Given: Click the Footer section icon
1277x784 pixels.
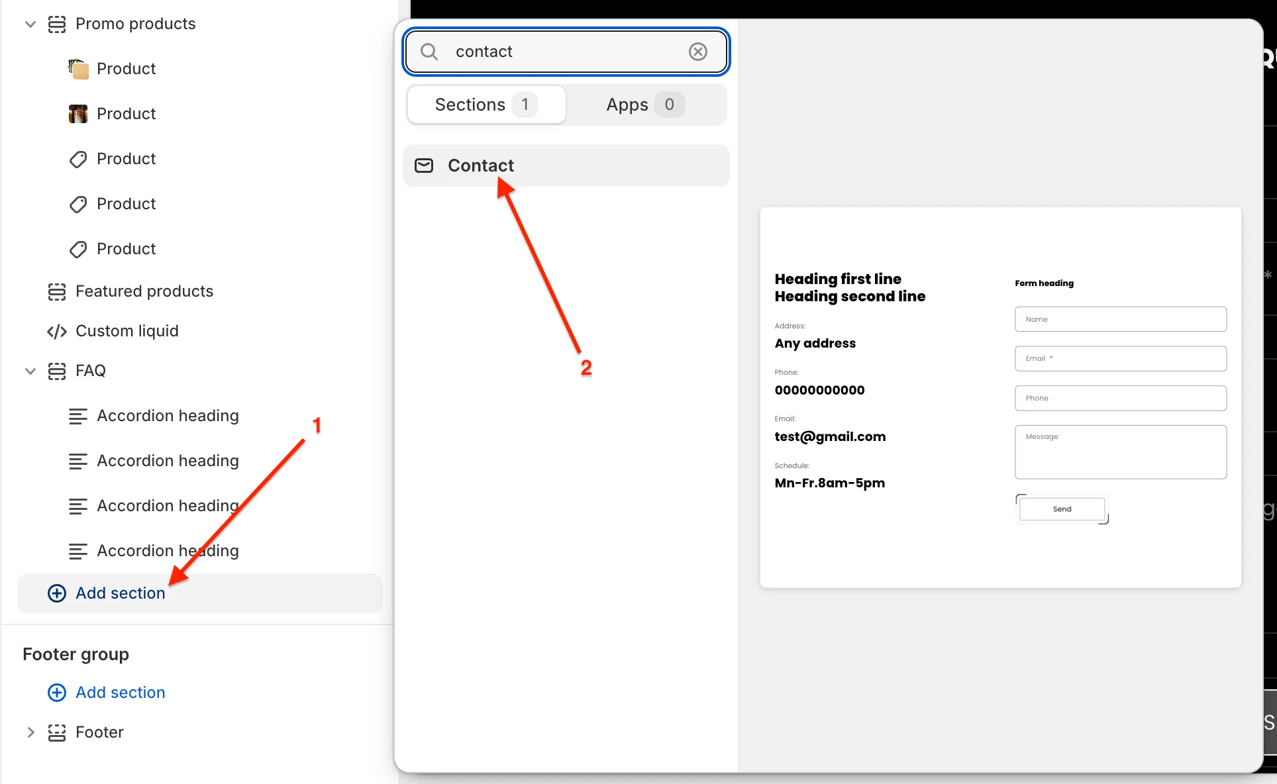Looking at the screenshot, I should pos(57,732).
